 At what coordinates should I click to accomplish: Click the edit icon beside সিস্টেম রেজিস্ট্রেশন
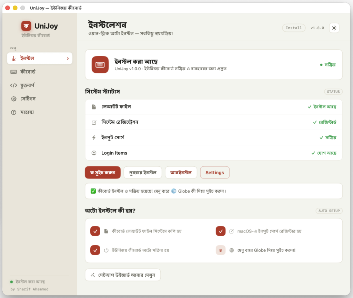pos(94,122)
